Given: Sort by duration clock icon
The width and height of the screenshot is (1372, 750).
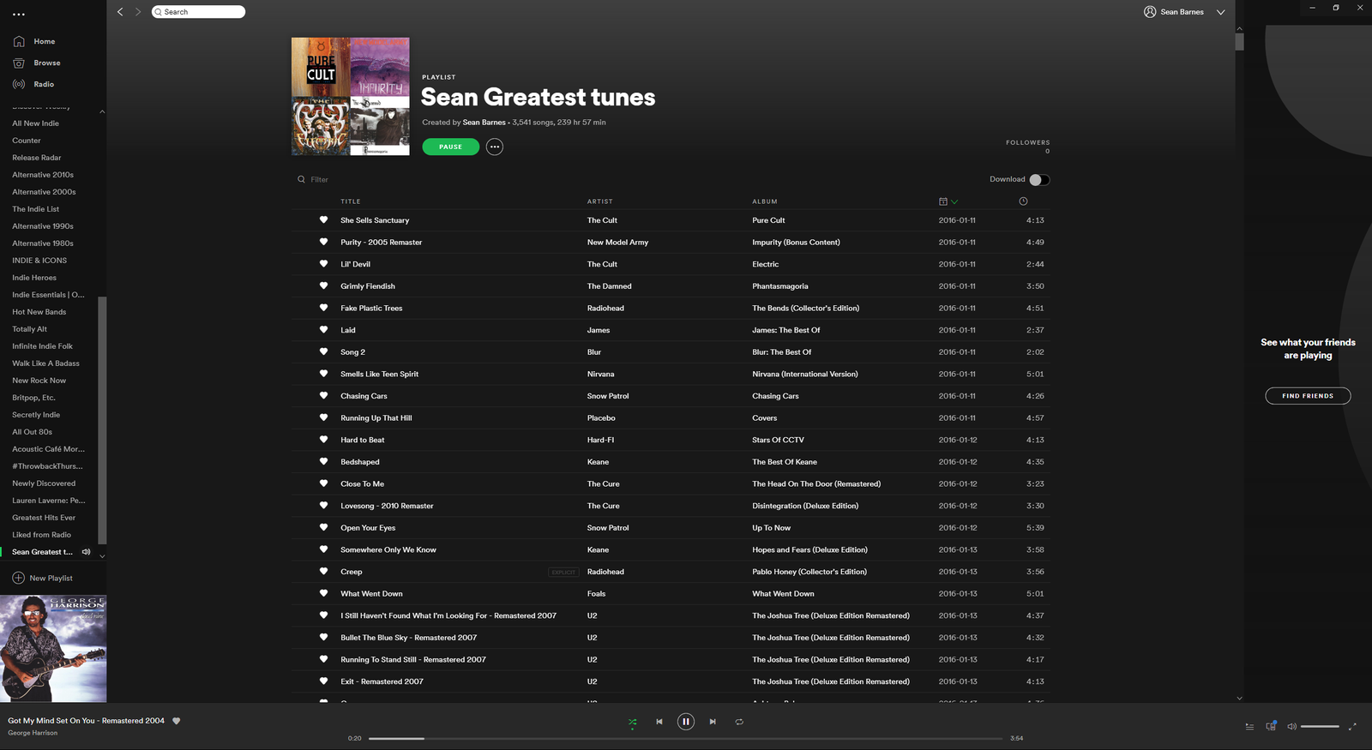Looking at the screenshot, I should pyautogui.click(x=1023, y=201).
